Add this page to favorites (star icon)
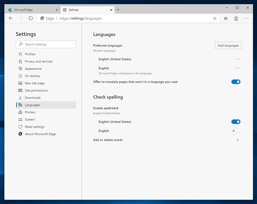The image size is (257, 204). (215, 18)
